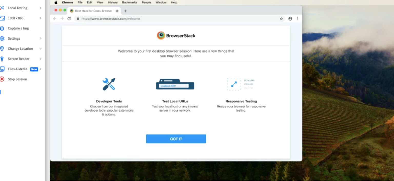
Task: Open the BrowserStack Settings gear icon
Action: tap(3, 38)
